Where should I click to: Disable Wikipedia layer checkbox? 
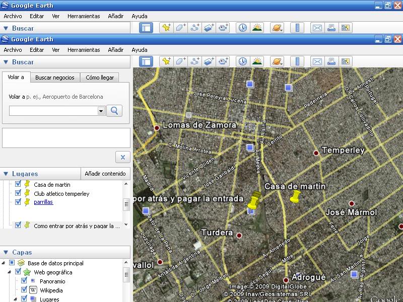point(24,290)
